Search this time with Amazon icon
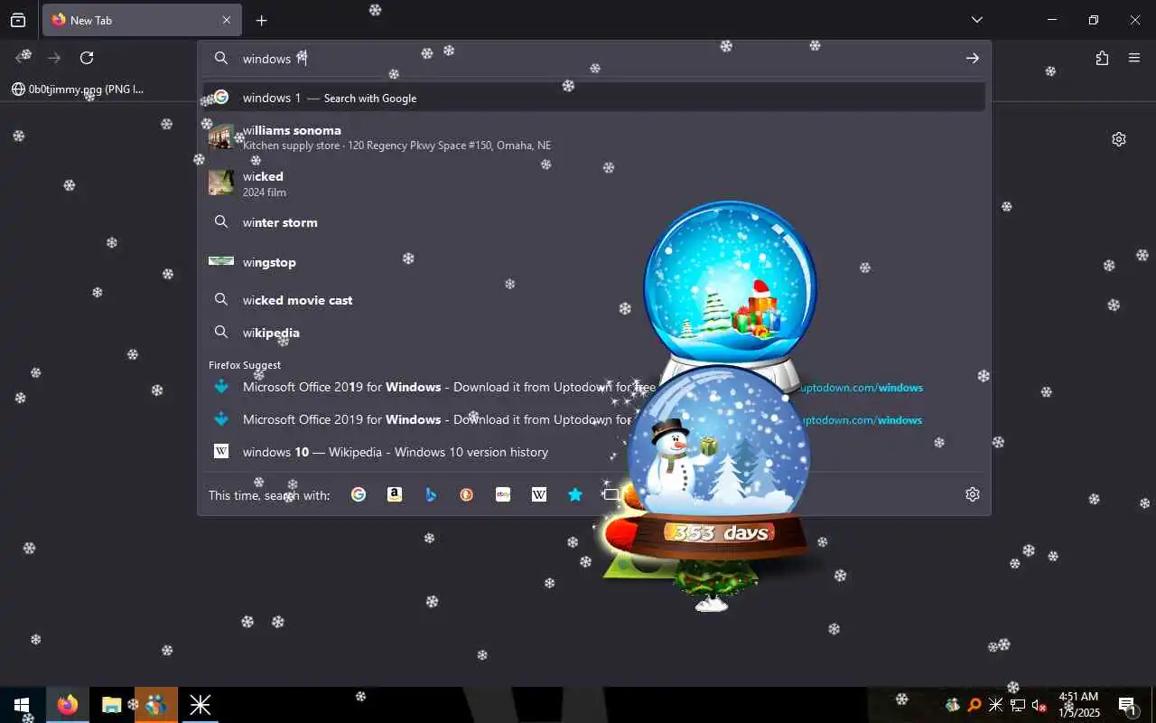Viewport: 1156px width, 723px height. click(395, 494)
